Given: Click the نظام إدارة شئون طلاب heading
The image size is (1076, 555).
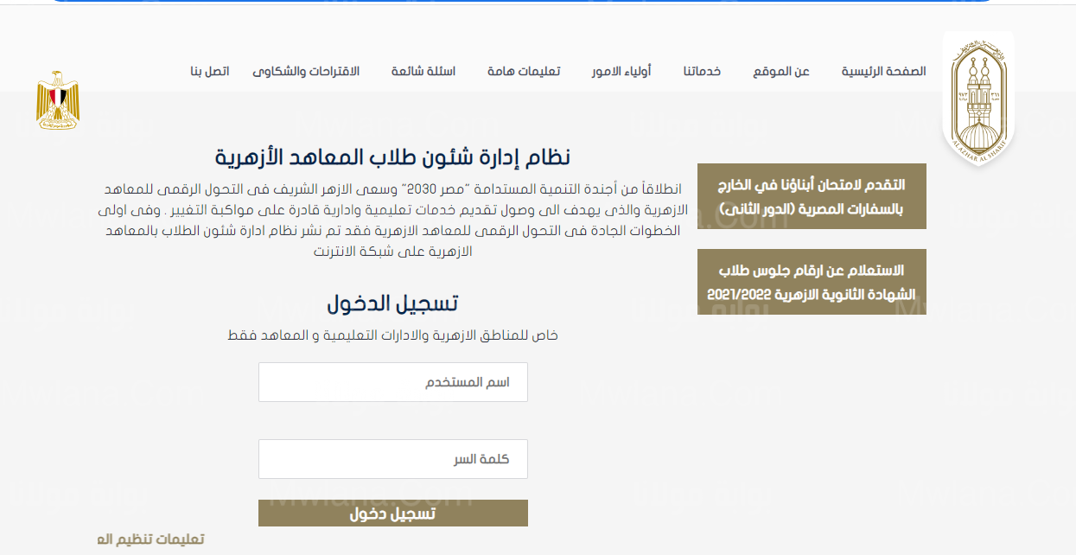Looking at the screenshot, I should [x=392, y=157].
